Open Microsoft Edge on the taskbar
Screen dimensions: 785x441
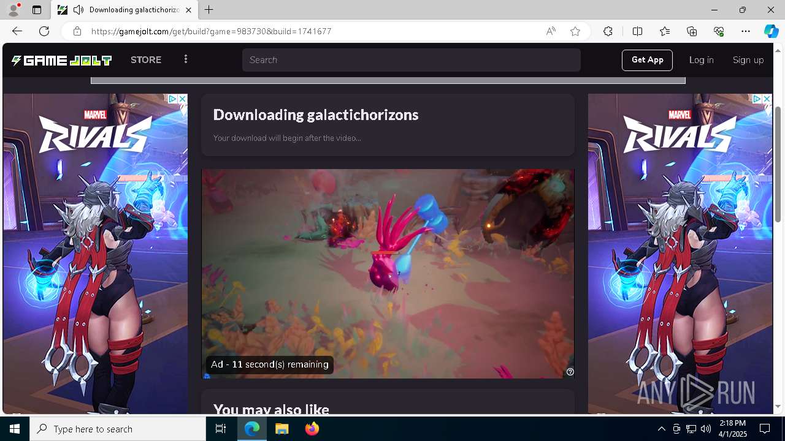[252, 429]
